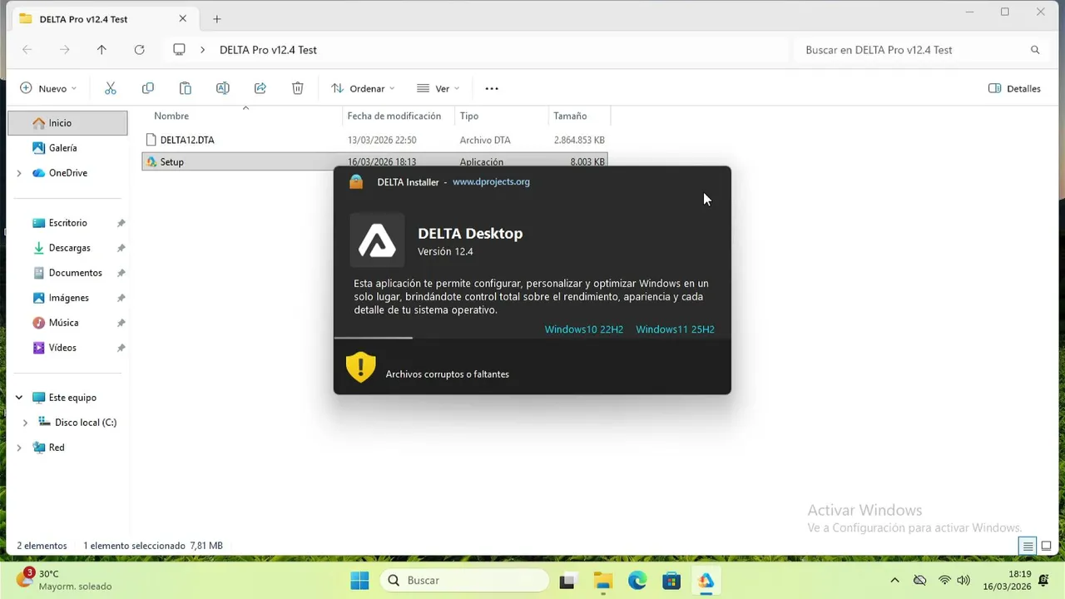Open Imágenes quick access folder
Image resolution: width=1065 pixels, height=599 pixels.
tap(67, 298)
